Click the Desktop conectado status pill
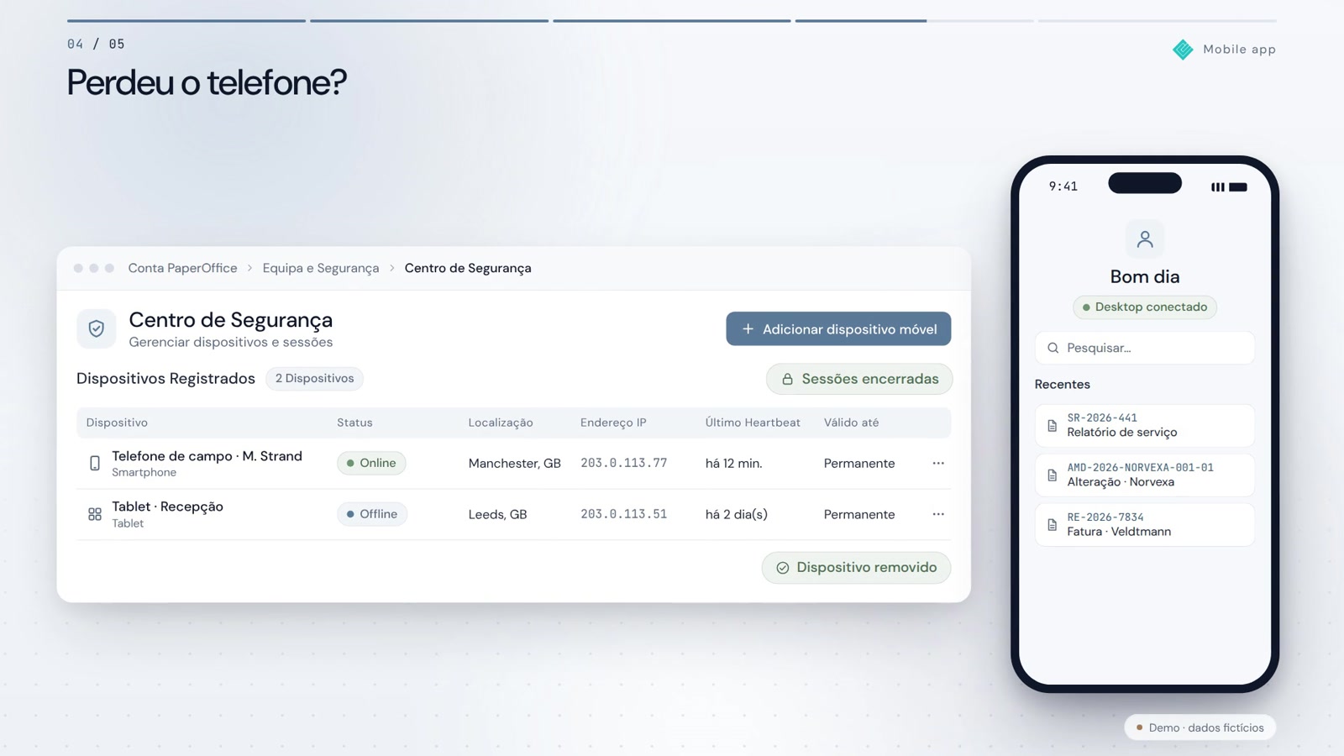 [1145, 307]
